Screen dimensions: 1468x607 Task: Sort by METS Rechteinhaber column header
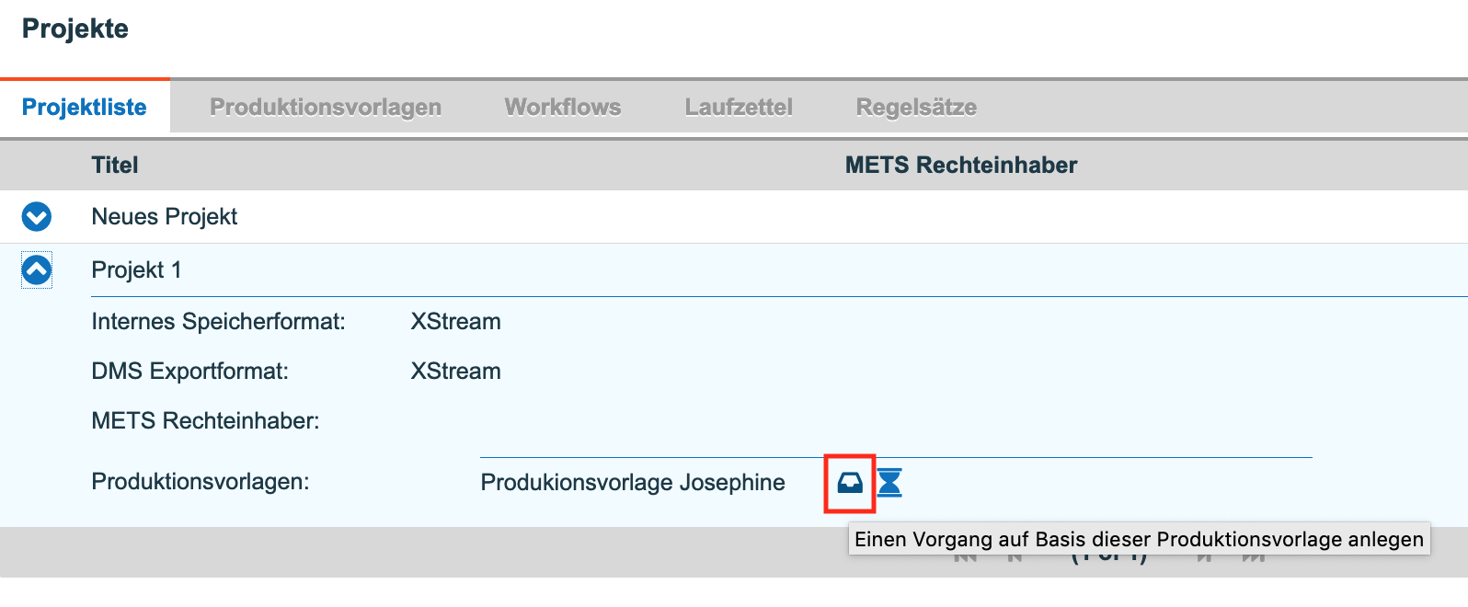click(961, 166)
